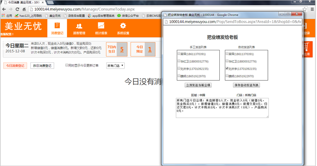Image resolution: width=317 pixels, height=166 pixels.
Task: Click the SendToBoss popup address bar
Action: (233, 22)
